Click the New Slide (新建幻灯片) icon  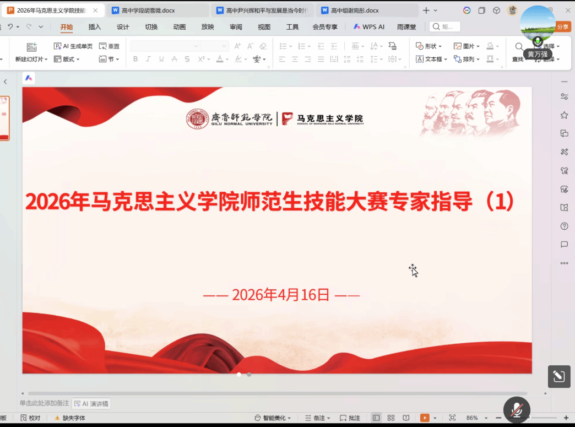[x=31, y=47]
